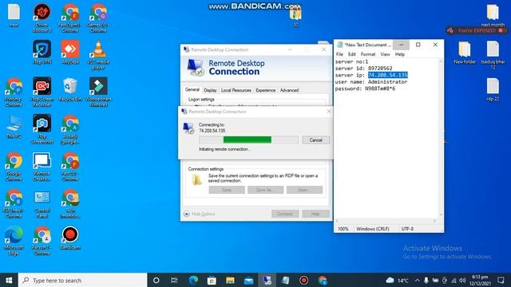Collapse options with Hide Options
The width and height of the screenshot is (511, 287).
[x=200, y=214]
